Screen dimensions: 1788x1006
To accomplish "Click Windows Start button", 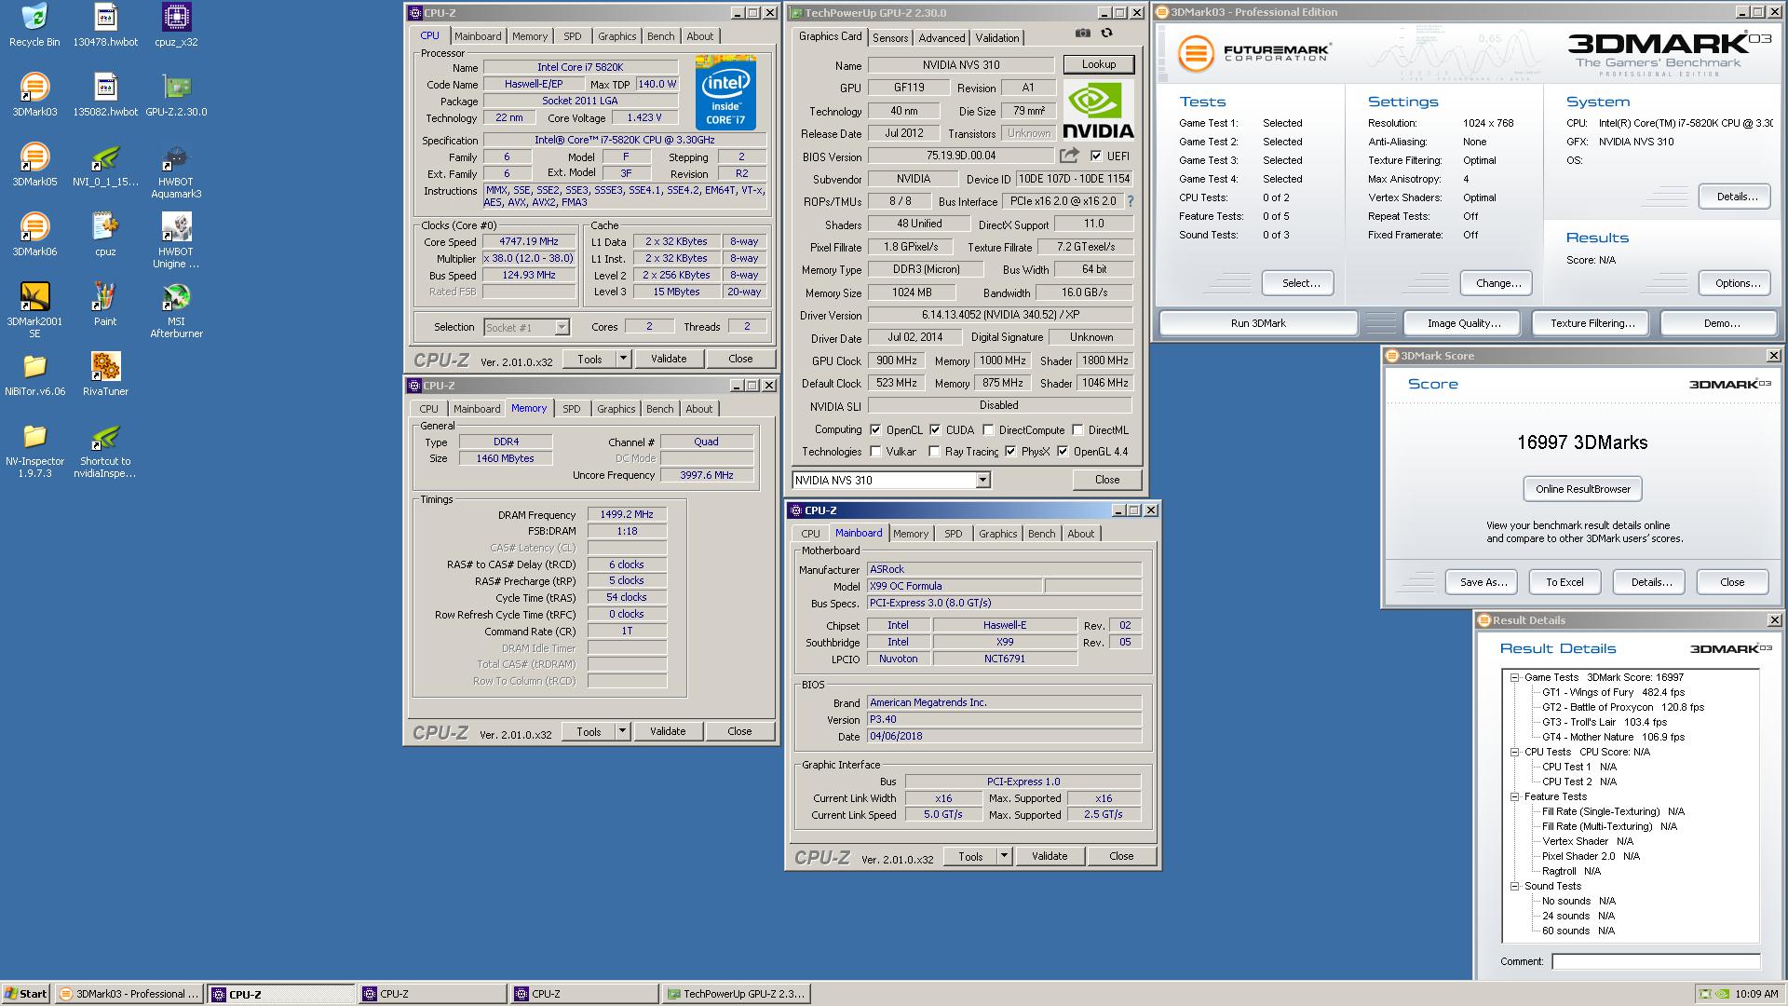I will (26, 994).
